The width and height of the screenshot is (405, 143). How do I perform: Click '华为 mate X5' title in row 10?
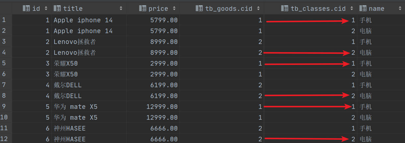pos(76,117)
